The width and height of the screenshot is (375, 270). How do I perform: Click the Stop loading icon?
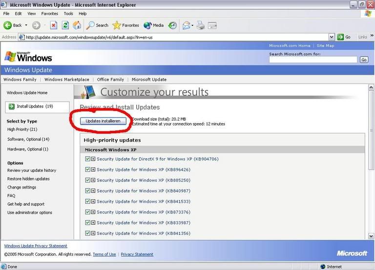[x=54, y=25]
